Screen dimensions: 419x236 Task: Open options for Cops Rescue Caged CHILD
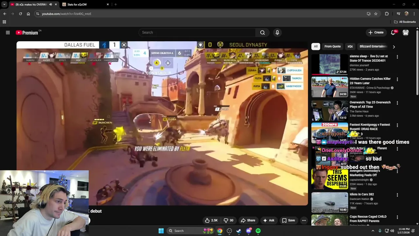397,217
